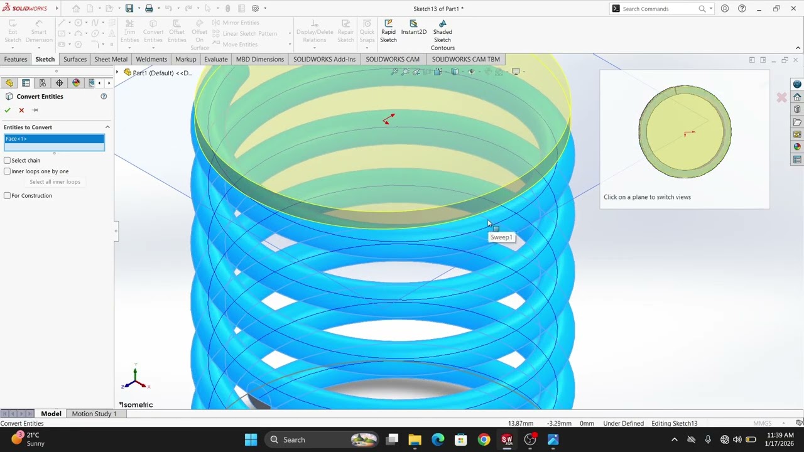Cancel Convert Entities with the red X
804x452 pixels.
(x=21, y=110)
